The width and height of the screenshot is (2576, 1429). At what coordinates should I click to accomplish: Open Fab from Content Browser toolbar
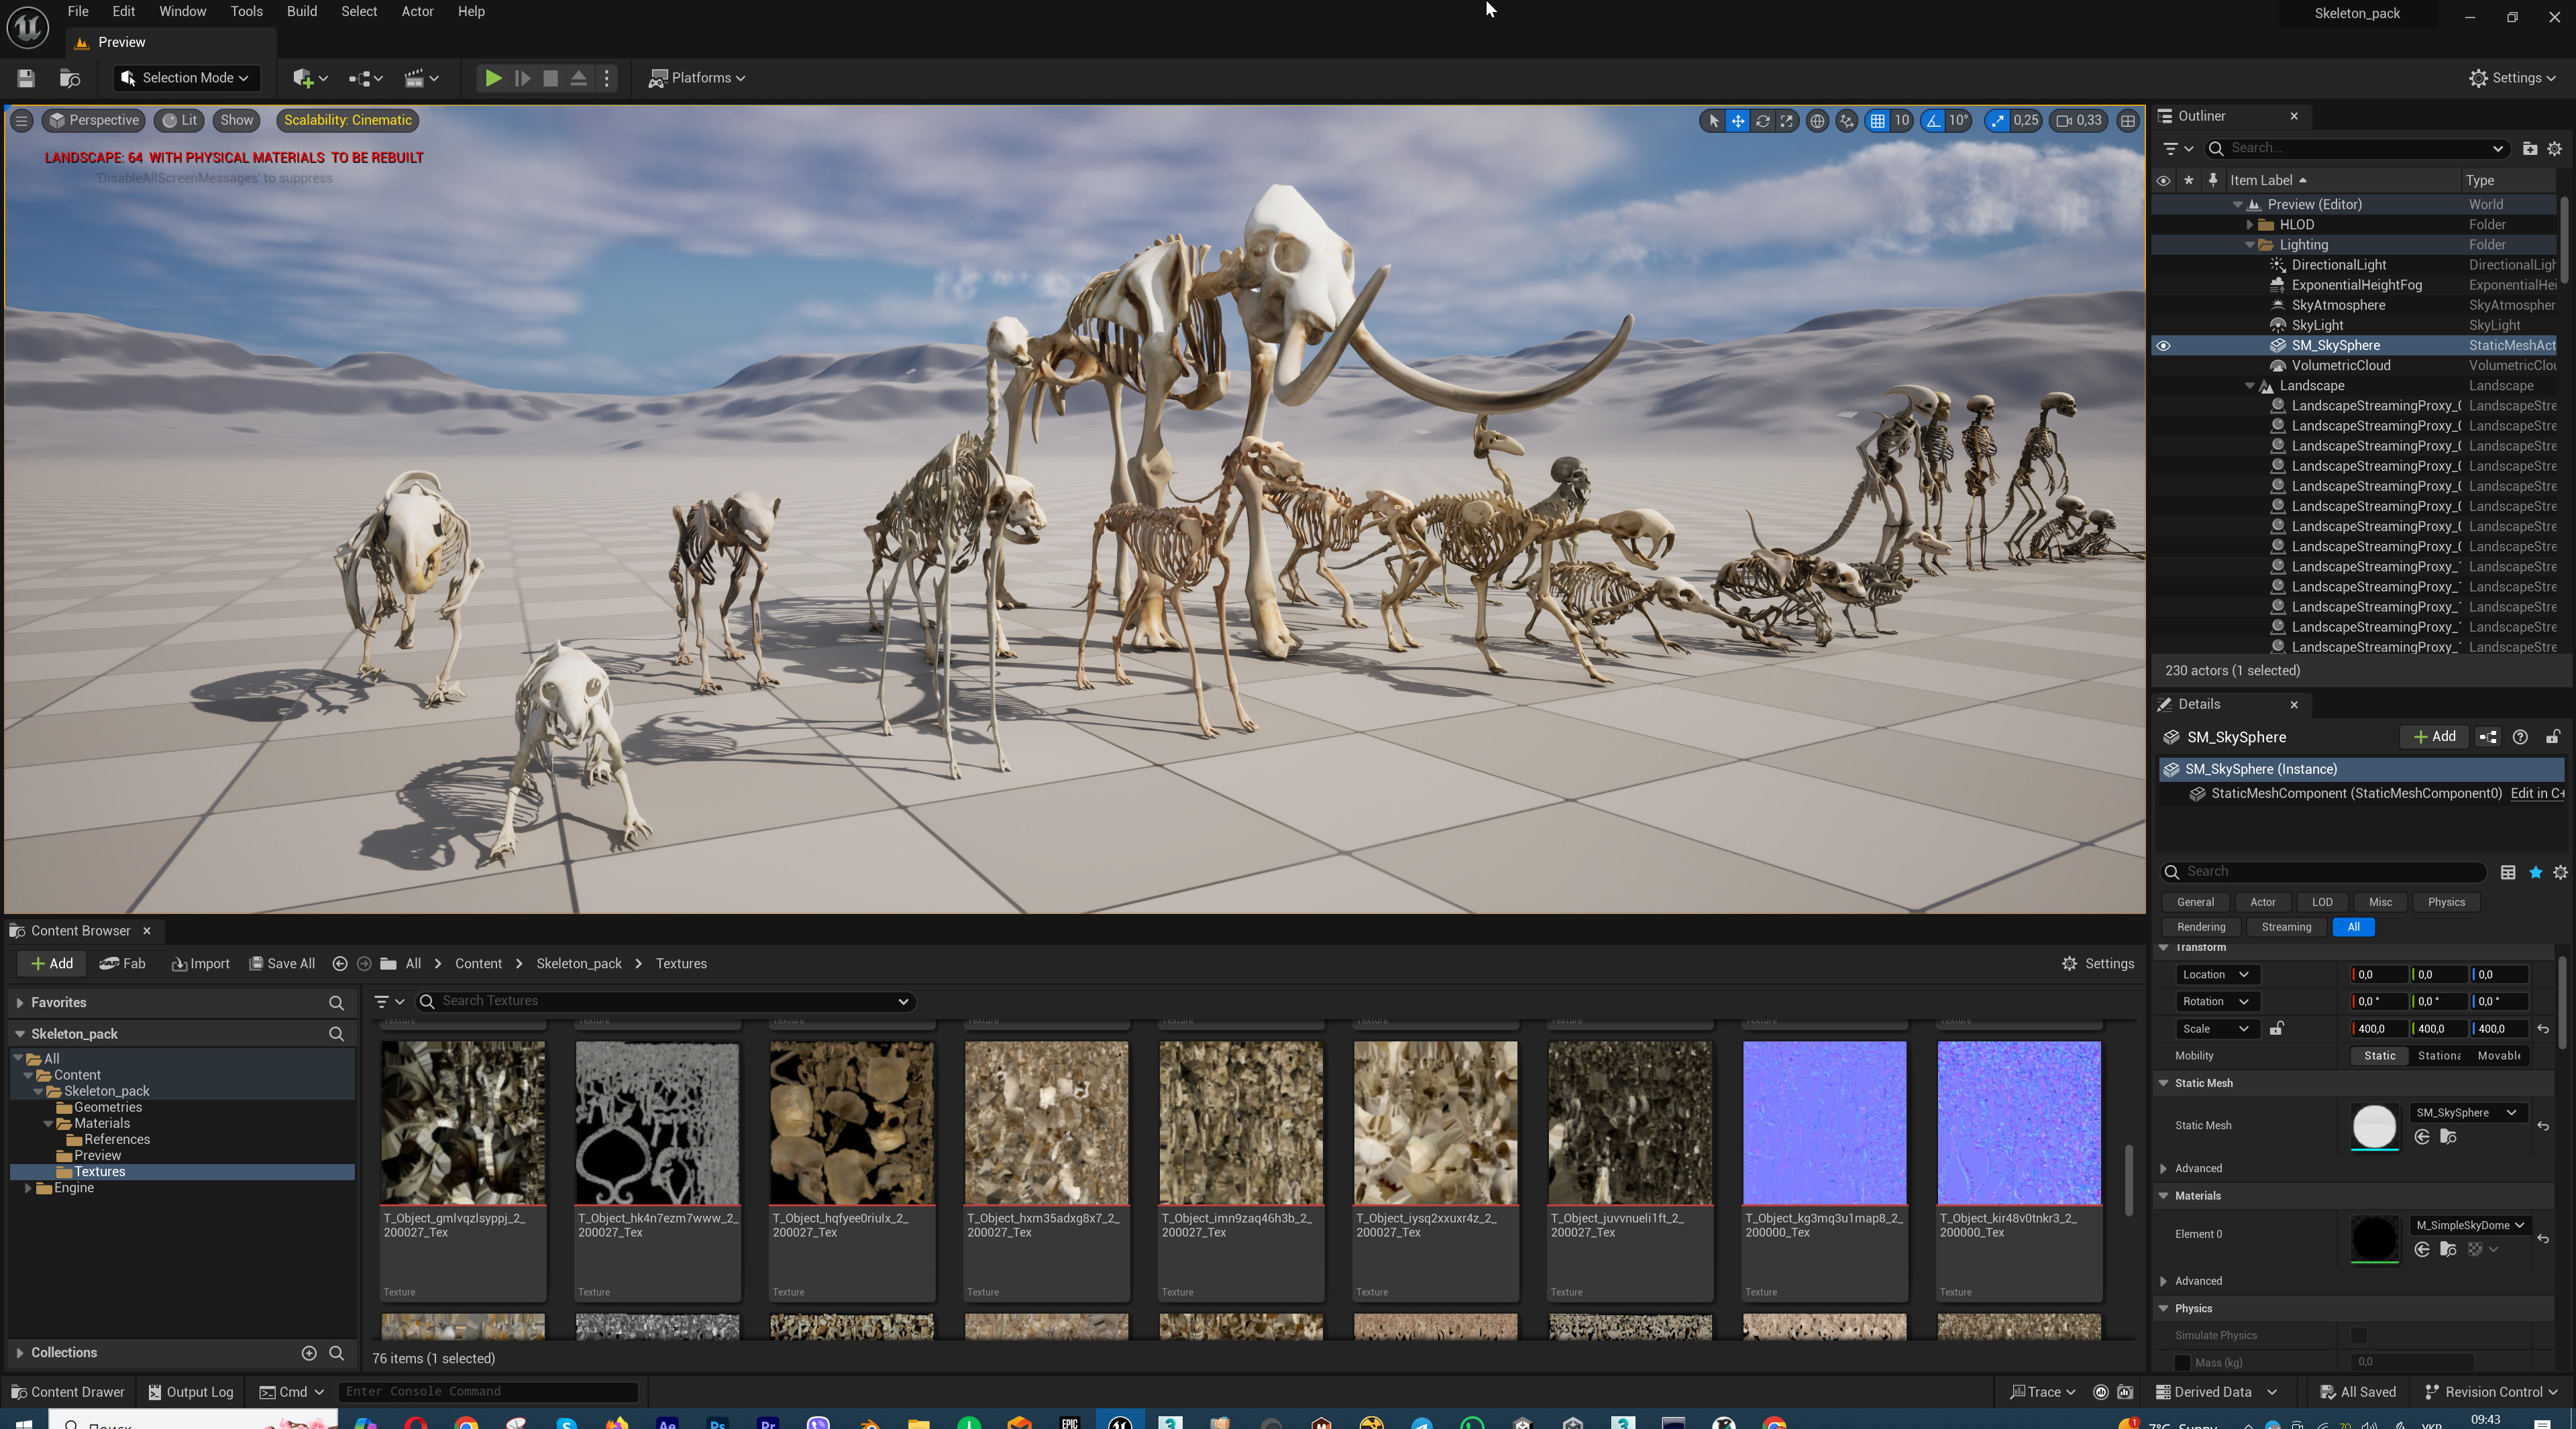(x=122, y=964)
